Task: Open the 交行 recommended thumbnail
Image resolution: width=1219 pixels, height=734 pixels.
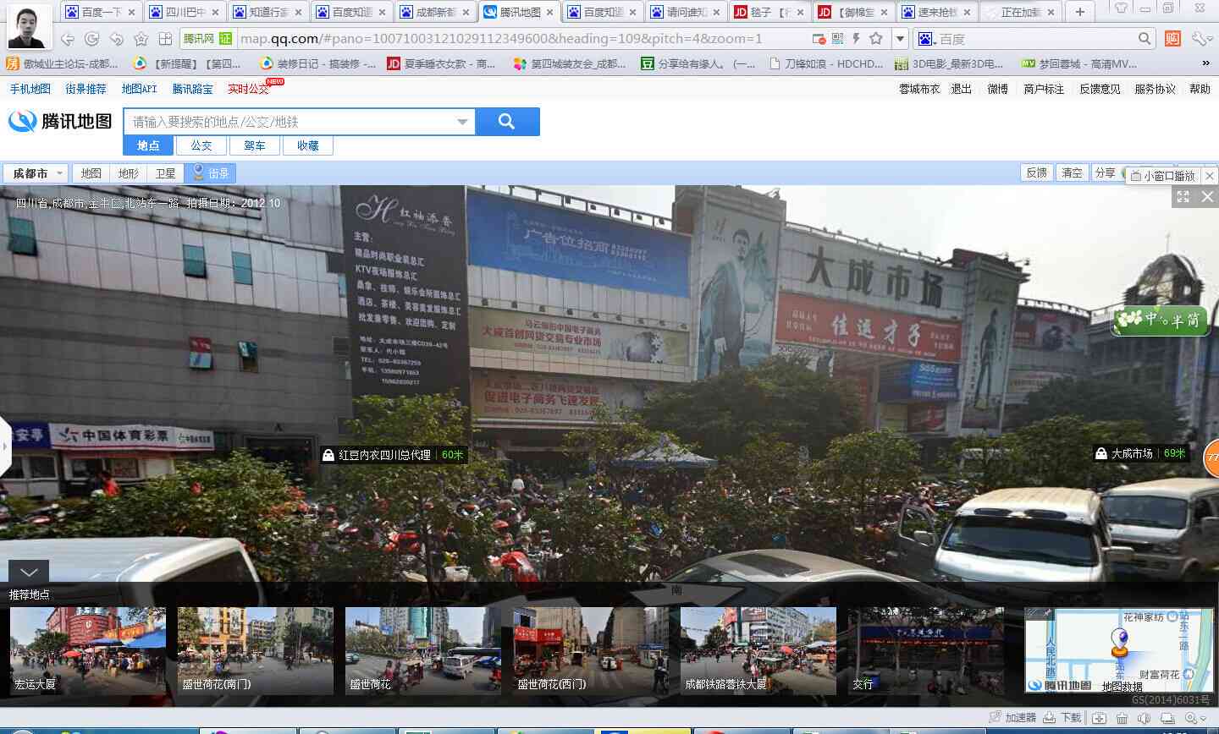Action: click(x=926, y=650)
